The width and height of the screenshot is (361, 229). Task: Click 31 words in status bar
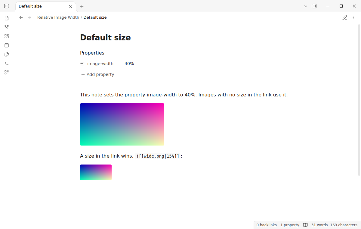click(x=319, y=225)
